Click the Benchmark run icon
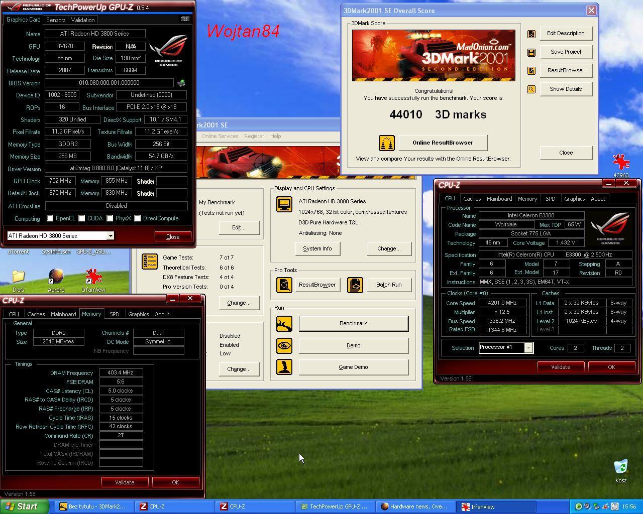Screen dimensions: 643x514 [284, 324]
